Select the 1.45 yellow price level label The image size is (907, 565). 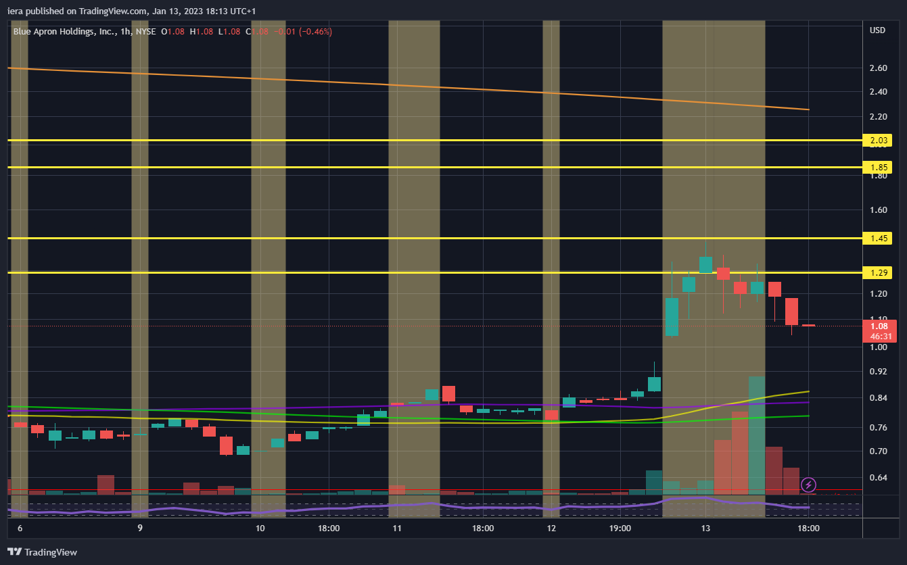point(878,238)
